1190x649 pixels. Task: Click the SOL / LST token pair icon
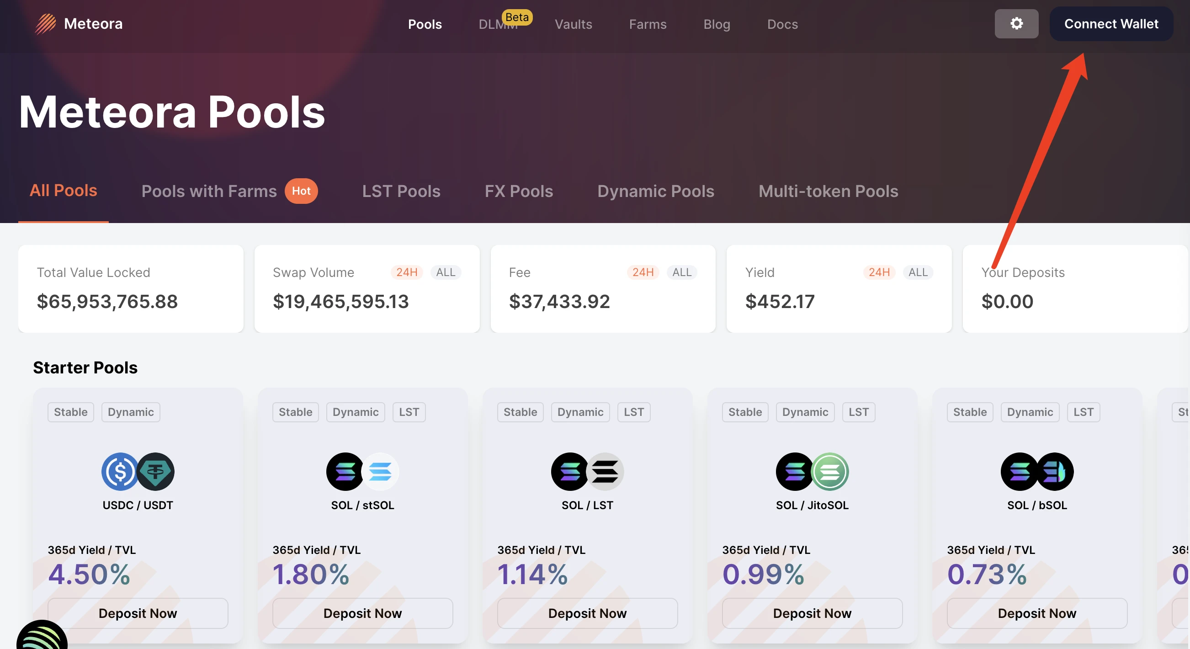pos(587,471)
